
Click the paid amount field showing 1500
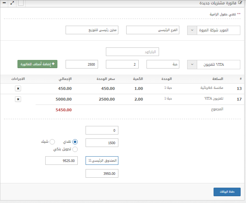click(102, 143)
